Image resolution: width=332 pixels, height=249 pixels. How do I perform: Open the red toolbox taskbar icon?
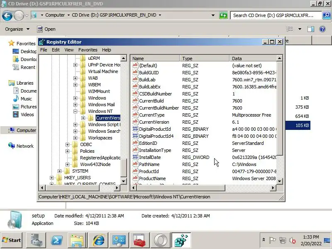(139, 240)
